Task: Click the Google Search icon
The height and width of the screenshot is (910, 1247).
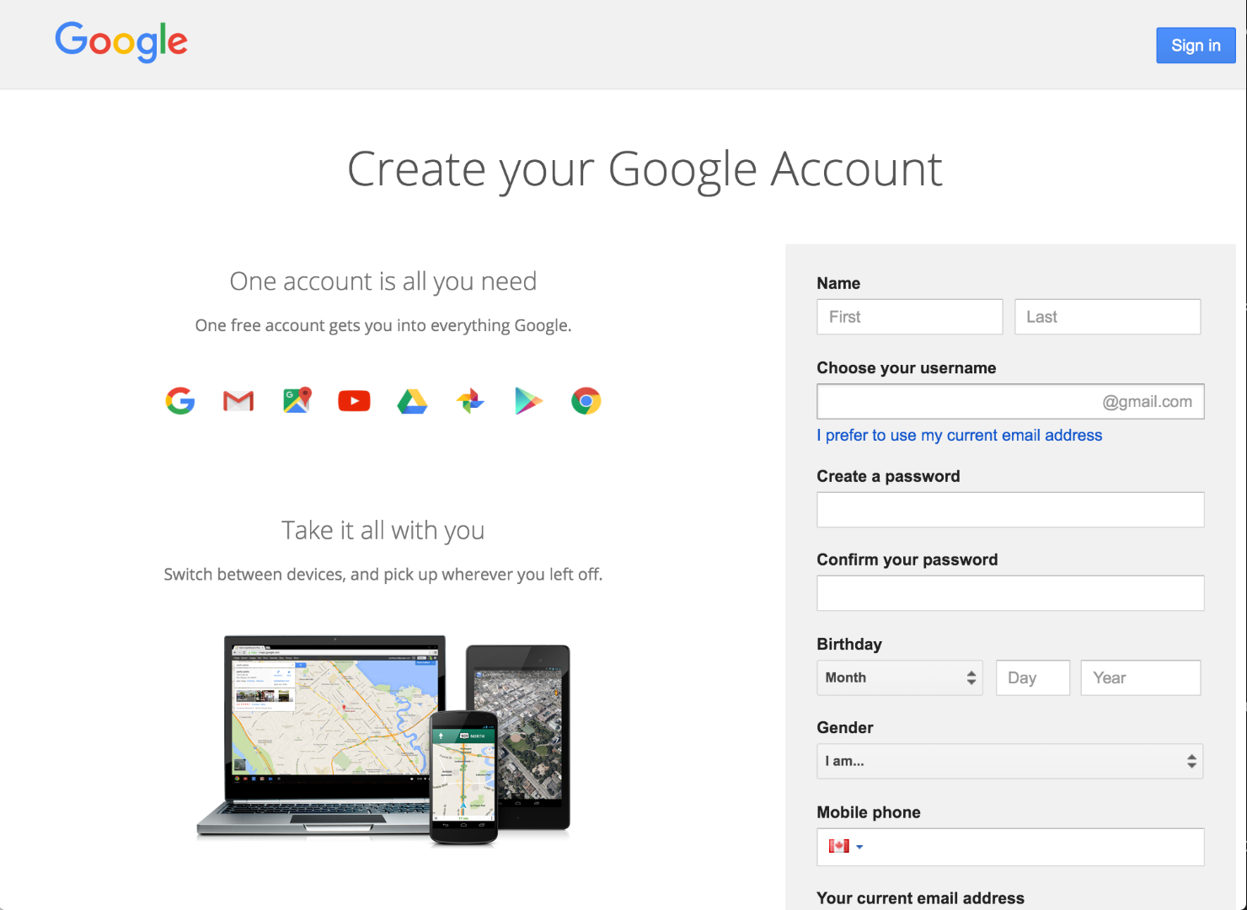Action: [179, 400]
